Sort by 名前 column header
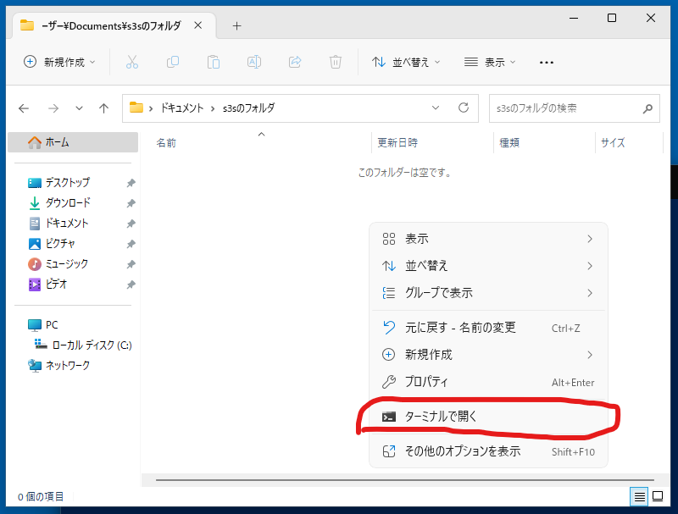 pyautogui.click(x=166, y=143)
